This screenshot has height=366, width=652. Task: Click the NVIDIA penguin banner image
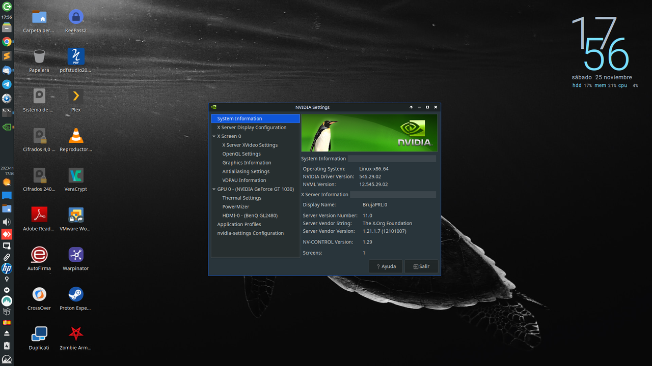click(369, 133)
